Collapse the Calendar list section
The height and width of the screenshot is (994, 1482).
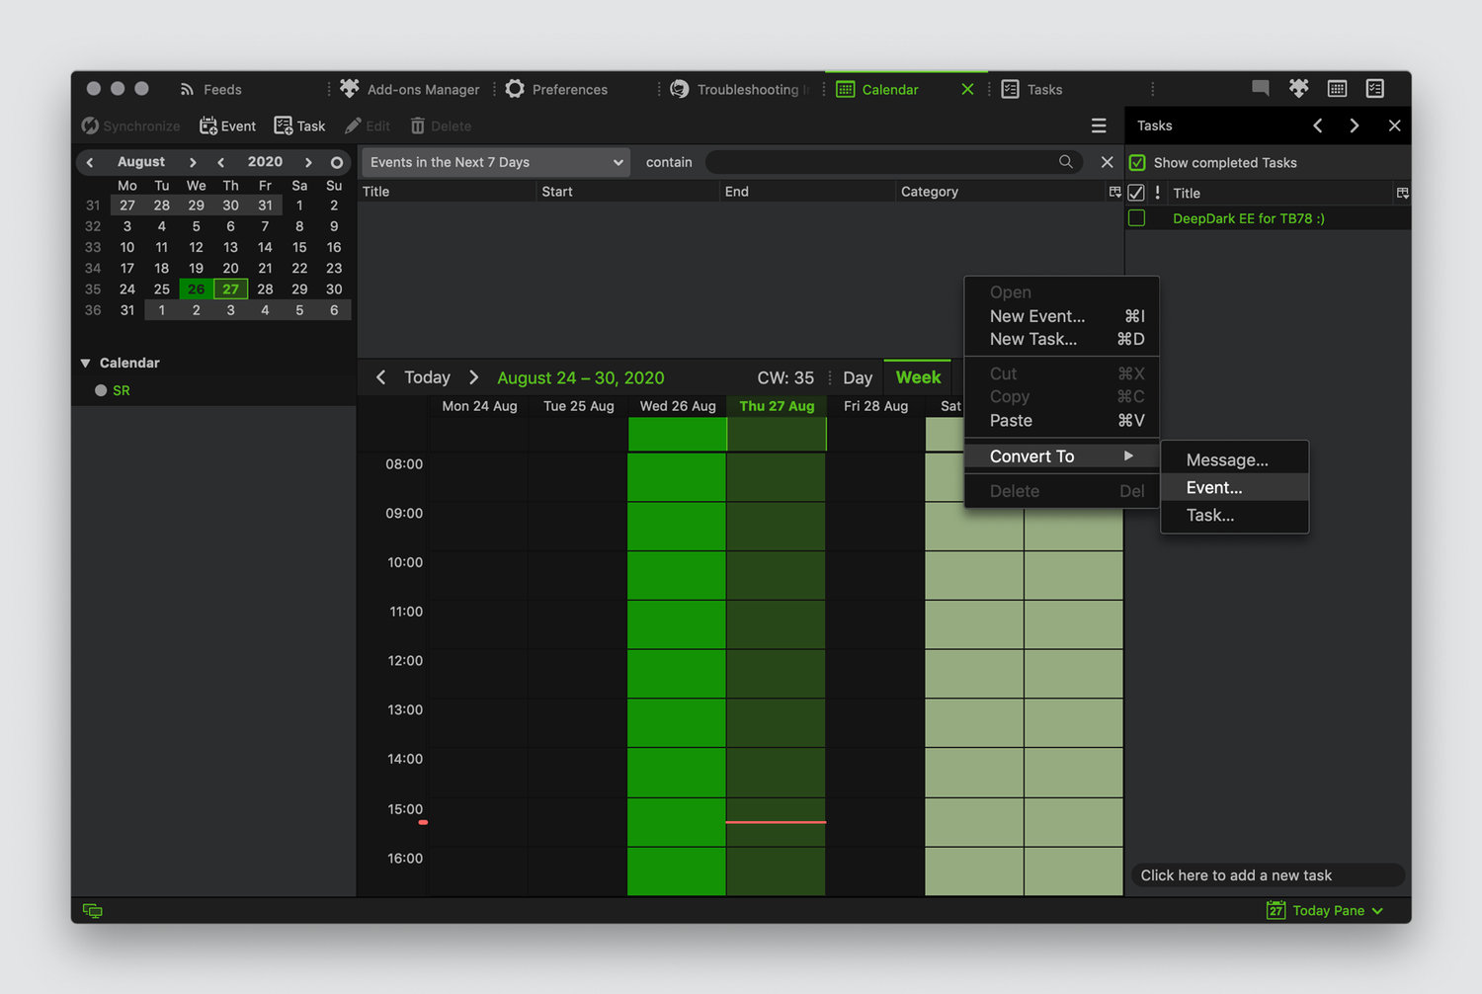click(86, 363)
